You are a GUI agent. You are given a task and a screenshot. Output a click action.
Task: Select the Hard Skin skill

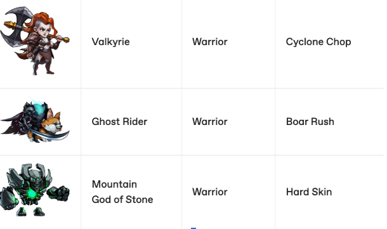tap(309, 192)
